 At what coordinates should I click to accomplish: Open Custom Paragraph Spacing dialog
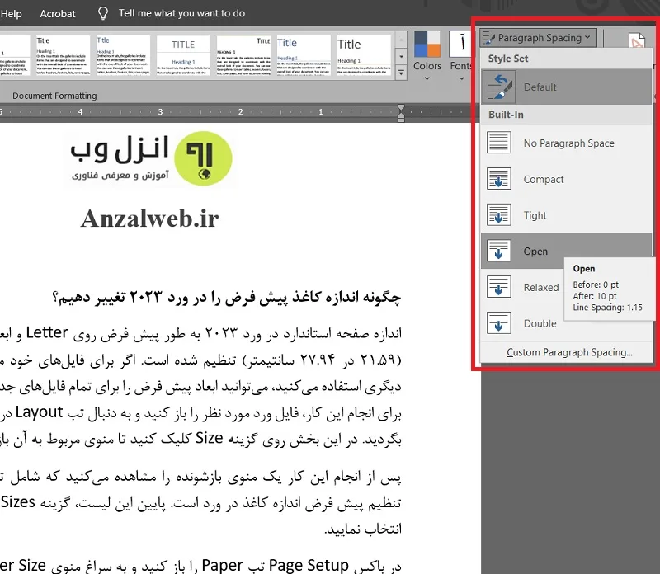click(569, 352)
